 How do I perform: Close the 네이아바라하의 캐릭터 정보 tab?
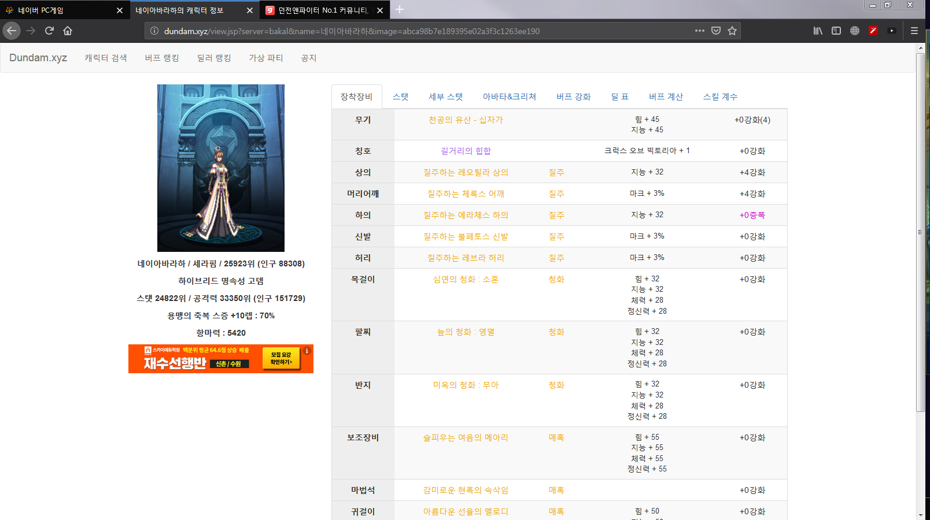click(250, 10)
